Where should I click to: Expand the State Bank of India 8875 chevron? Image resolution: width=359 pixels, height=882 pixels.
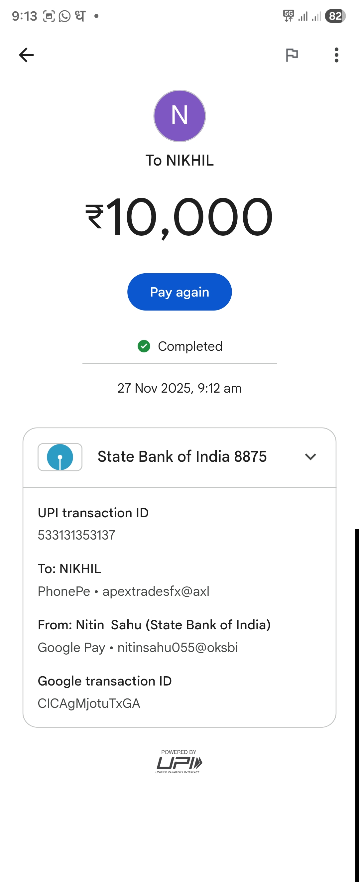point(310,457)
